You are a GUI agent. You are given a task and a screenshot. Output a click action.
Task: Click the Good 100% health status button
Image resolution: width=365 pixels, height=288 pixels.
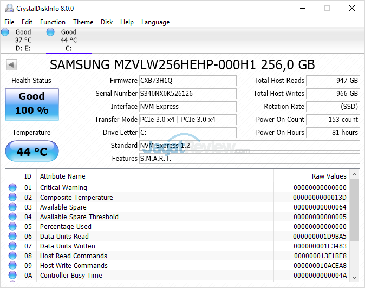[x=32, y=103]
